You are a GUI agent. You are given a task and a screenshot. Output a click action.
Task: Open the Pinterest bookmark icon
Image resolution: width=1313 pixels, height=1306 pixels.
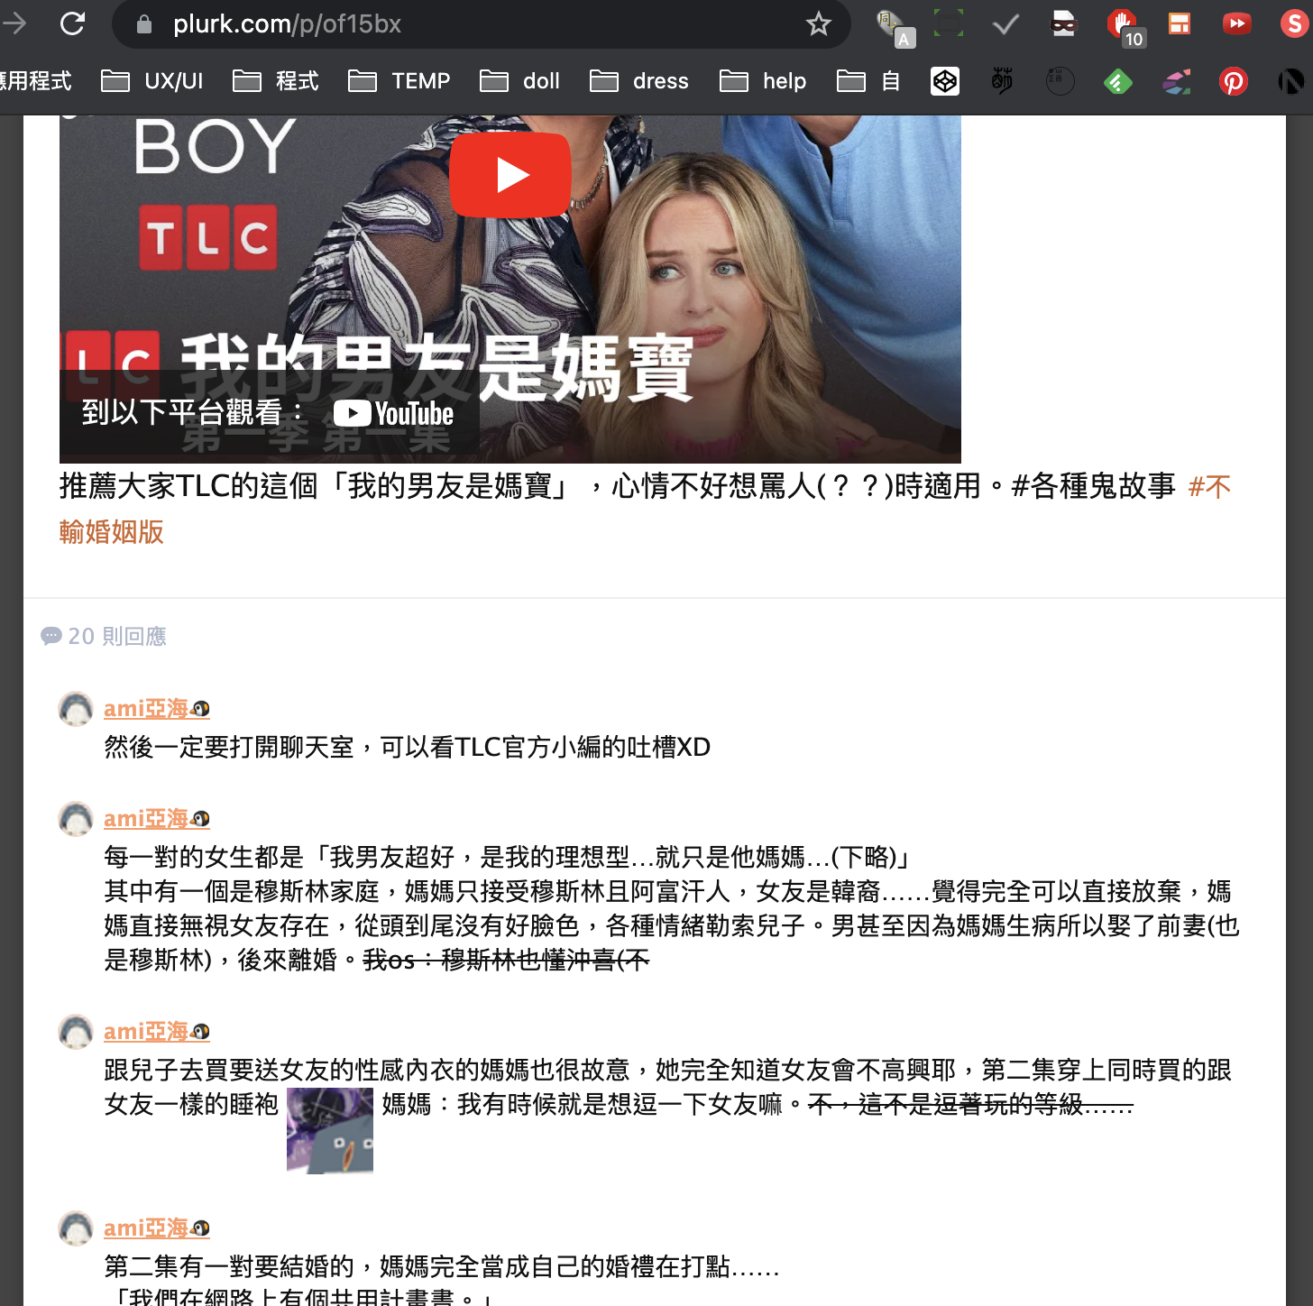(x=1233, y=82)
